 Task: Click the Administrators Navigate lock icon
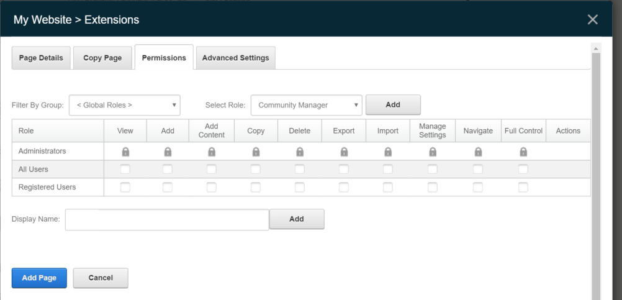[478, 152]
